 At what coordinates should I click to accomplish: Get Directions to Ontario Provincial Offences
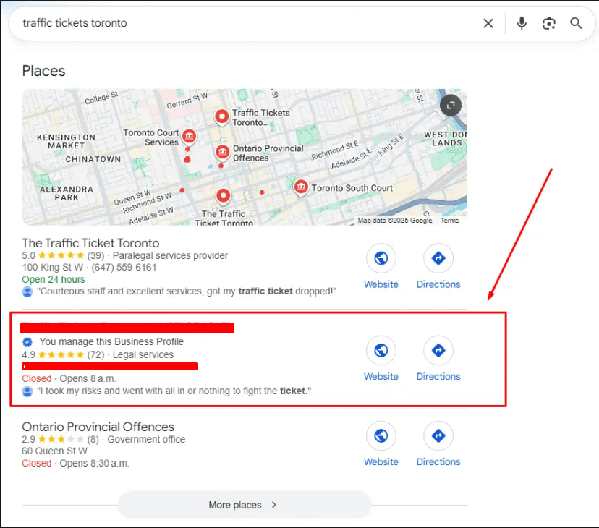438,444
